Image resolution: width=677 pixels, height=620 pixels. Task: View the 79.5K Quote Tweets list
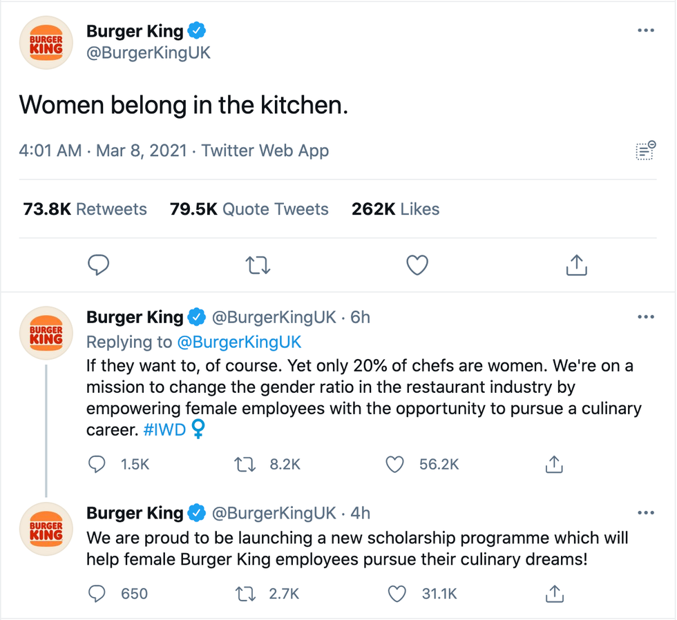[x=249, y=209]
